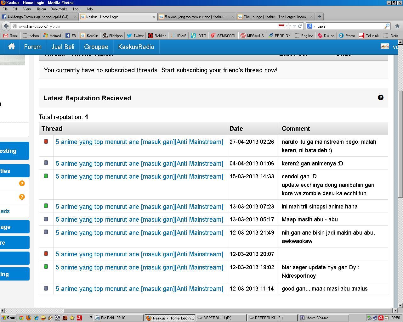Viewport: 403px width, 322px height.
Task: Open the Rakitan bookmark
Action: pyautogui.click(x=157, y=36)
